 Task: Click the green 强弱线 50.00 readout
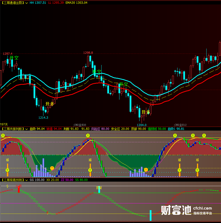click(157, 129)
